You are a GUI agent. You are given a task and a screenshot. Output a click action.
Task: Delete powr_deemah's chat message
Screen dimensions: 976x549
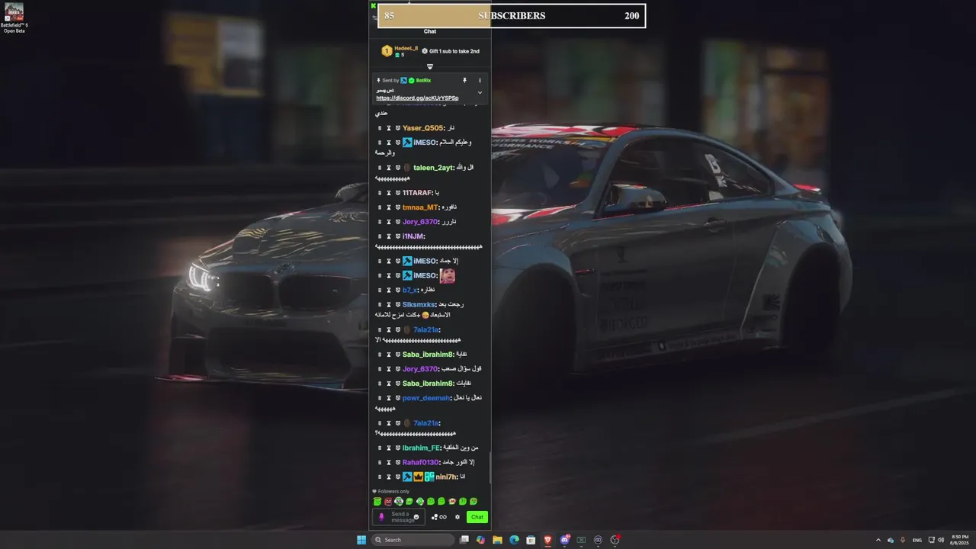coord(380,397)
